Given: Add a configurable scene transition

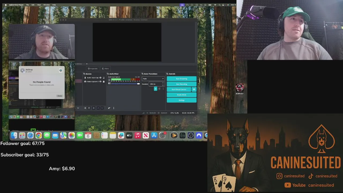Looking at the screenshot, I should coord(155,89).
